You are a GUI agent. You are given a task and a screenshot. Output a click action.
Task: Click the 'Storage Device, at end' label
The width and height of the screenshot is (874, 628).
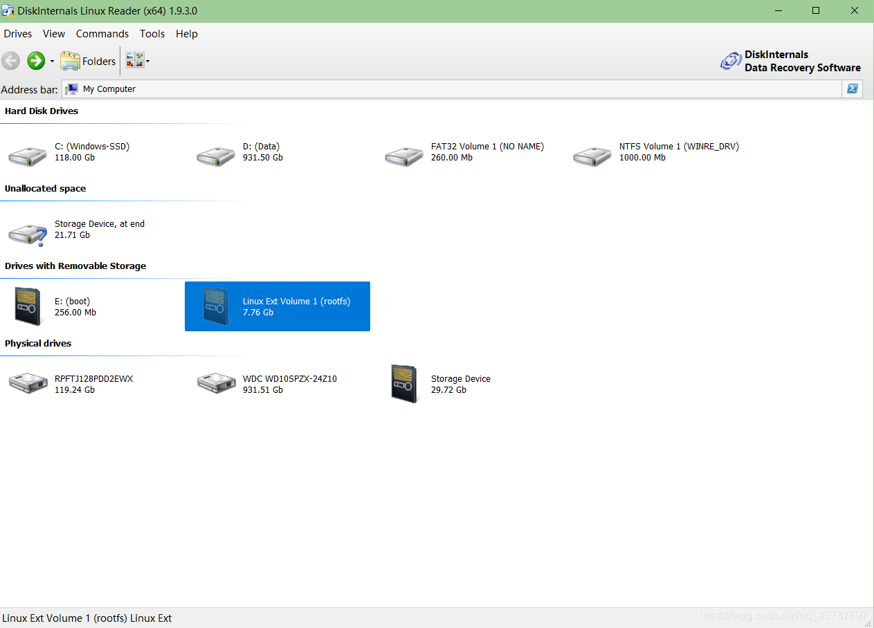[100, 224]
